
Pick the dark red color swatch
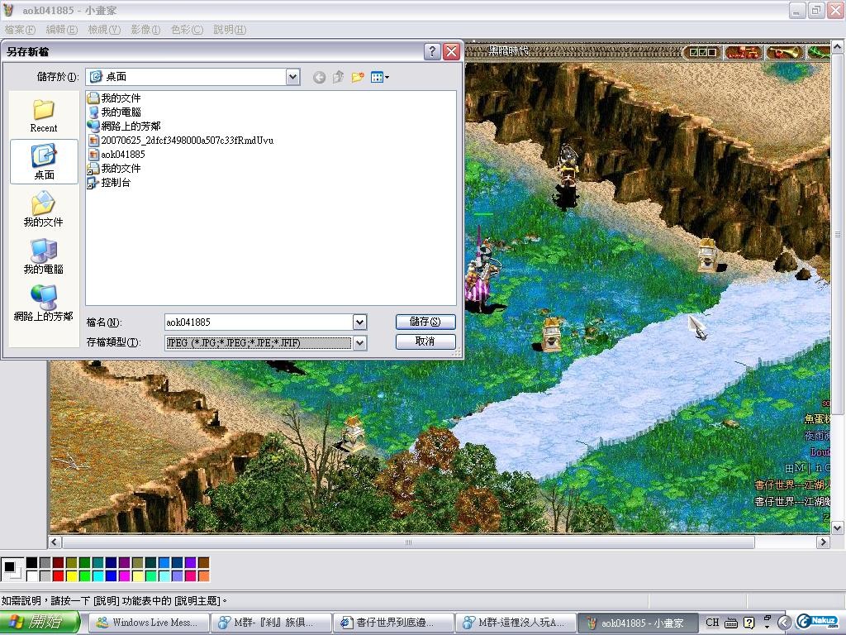59,562
